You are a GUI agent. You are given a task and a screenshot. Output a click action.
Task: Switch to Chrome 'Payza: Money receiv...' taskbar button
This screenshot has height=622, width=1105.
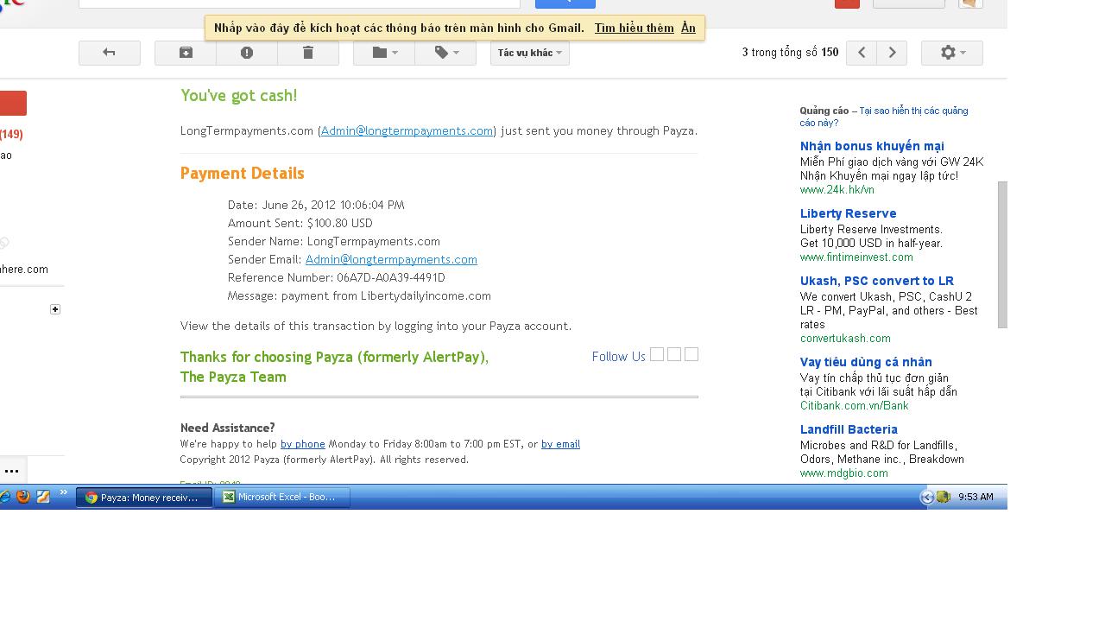click(144, 497)
